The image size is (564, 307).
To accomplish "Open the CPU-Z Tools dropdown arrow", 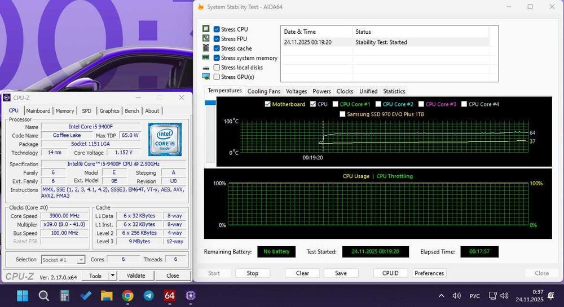I will [x=113, y=276].
